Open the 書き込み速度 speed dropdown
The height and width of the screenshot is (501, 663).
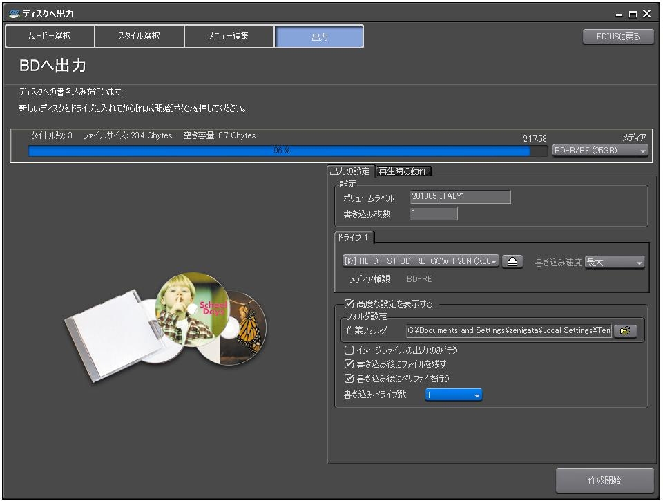point(614,263)
